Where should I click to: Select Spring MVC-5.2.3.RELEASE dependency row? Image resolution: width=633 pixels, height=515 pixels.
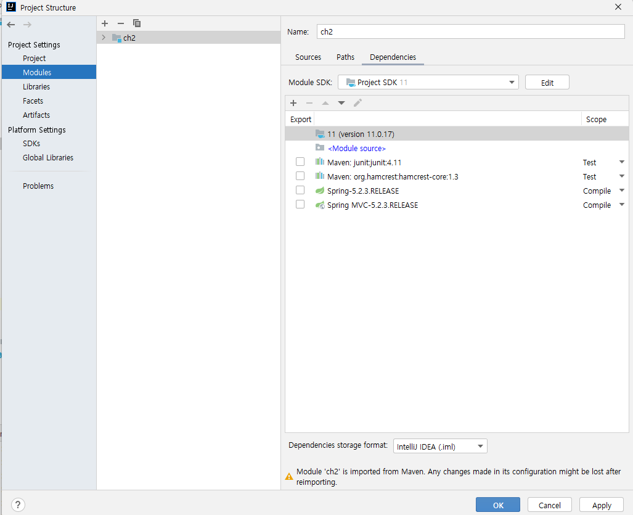(x=457, y=205)
